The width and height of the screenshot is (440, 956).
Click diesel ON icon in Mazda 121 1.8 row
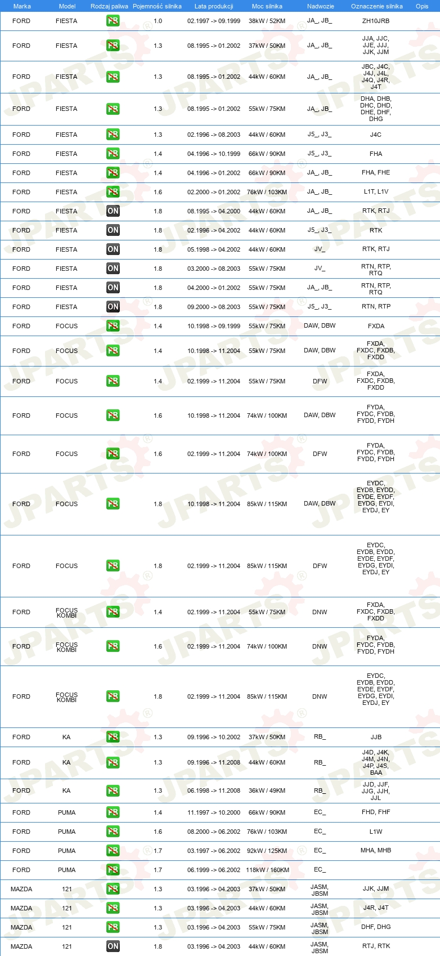113,946
